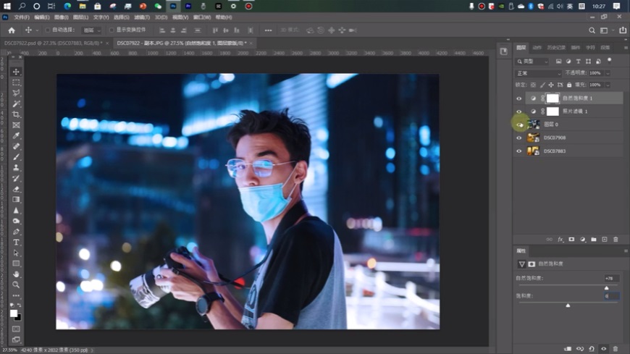Select the Gradient tool
Image resolution: width=630 pixels, height=354 pixels.
16,200
